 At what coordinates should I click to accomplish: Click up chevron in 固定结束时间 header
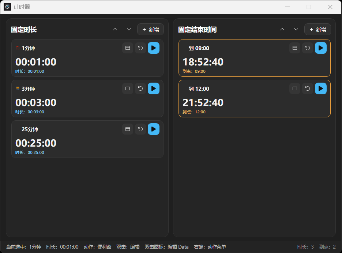(282, 29)
